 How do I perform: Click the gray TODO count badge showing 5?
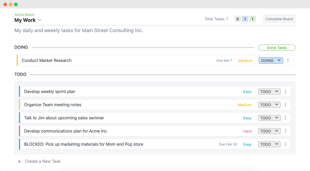tap(237, 19)
